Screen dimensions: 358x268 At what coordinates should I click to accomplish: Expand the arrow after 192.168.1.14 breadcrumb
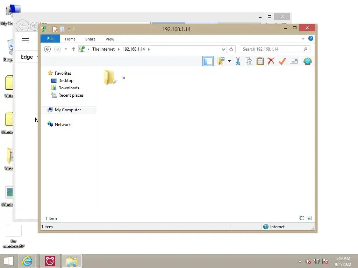click(x=149, y=49)
